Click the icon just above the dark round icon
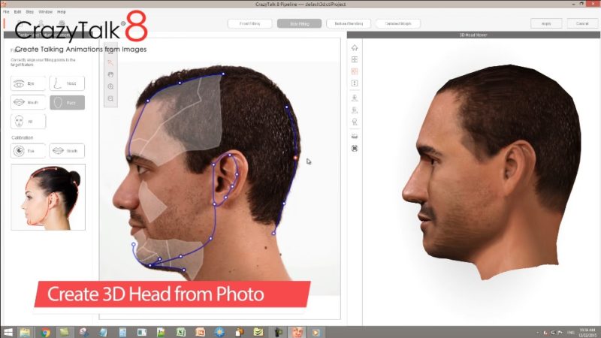601x338 pixels. coord(355,137)
